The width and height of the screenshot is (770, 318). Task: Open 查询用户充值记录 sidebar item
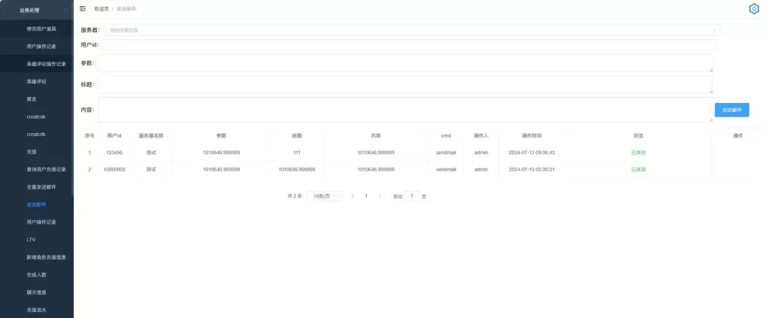(46, 169)
